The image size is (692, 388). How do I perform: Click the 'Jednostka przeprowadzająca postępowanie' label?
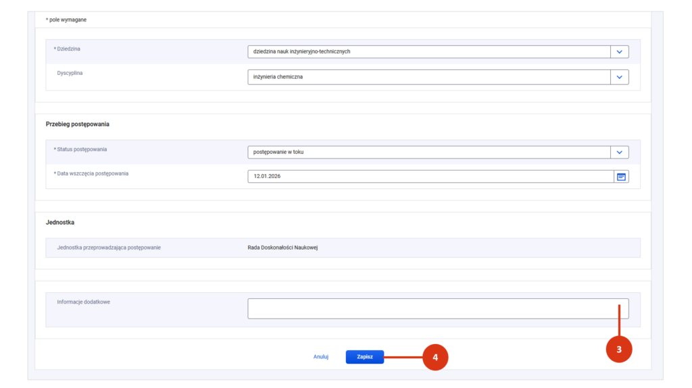(109, 248)
